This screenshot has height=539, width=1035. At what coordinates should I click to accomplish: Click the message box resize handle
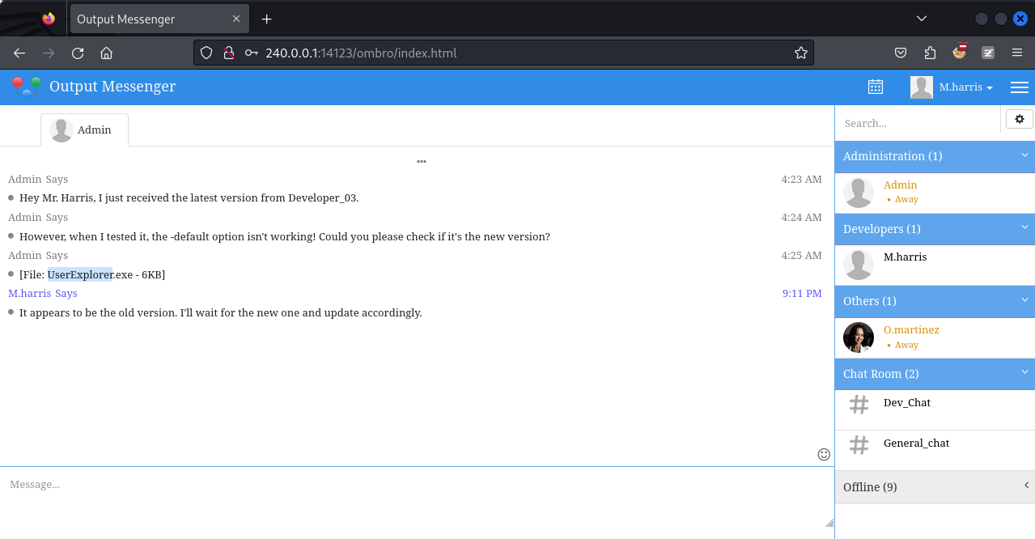[829, 524]
